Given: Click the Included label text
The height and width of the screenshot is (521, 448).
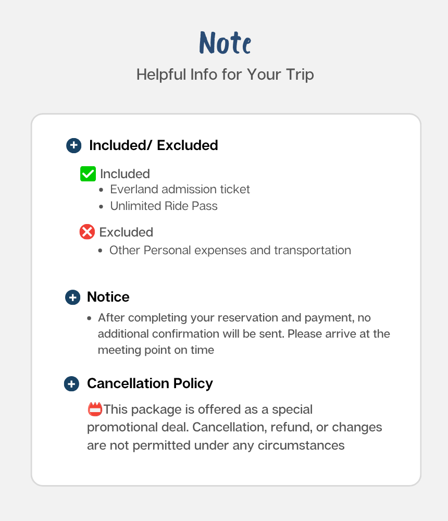Looking at the screenshot, I should click(125, 174).
